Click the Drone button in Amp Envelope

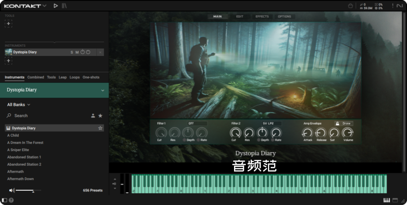pos(346,123)
